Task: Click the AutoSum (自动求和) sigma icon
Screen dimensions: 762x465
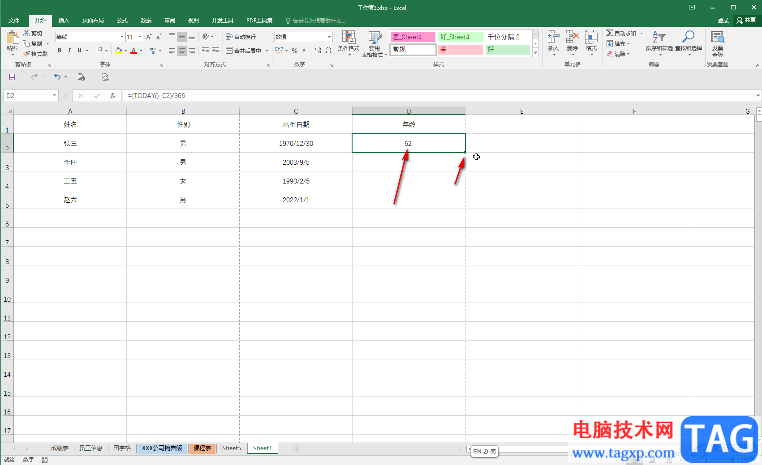Action: tap(610, 33)
